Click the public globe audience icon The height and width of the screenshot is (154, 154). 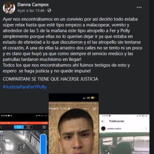[x=49, y=10]
